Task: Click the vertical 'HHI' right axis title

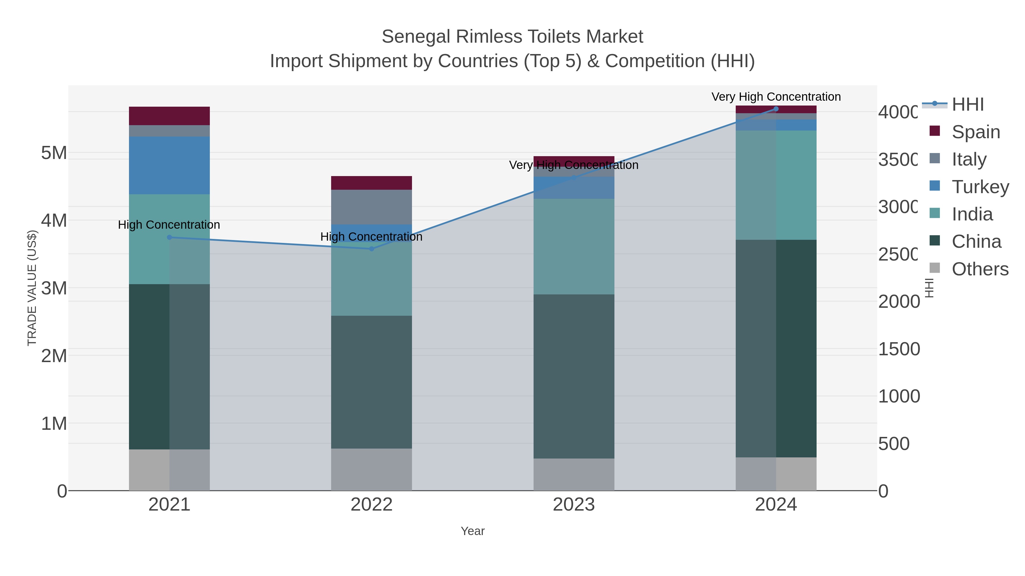Action: [x=929, y=288]
